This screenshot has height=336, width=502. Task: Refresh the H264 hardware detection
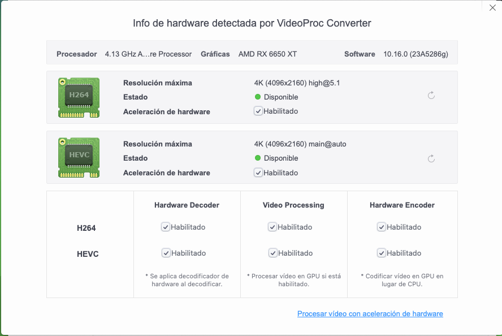click(x=431, y=95)
